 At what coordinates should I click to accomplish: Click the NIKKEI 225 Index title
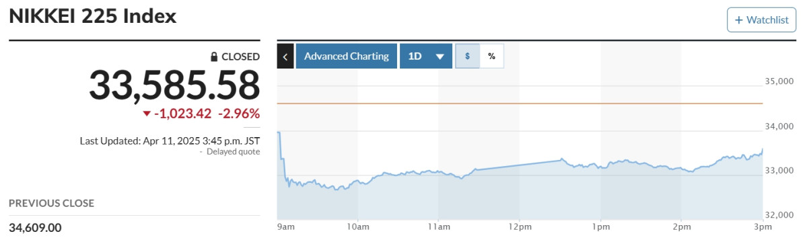93,16
